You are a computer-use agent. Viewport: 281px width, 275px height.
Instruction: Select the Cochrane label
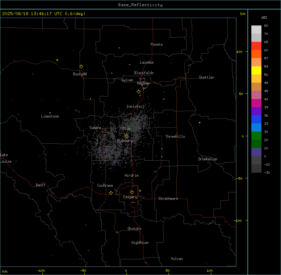pyautogui.click(x=105, y=186)
